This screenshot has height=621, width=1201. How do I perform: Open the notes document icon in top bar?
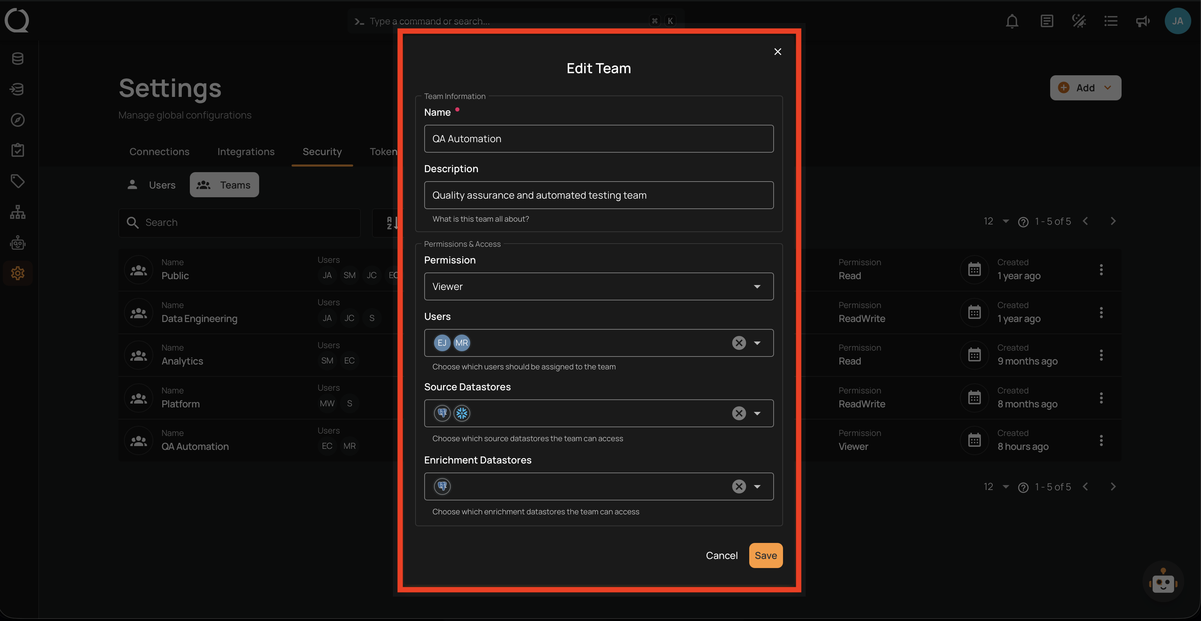[1047, 21]
